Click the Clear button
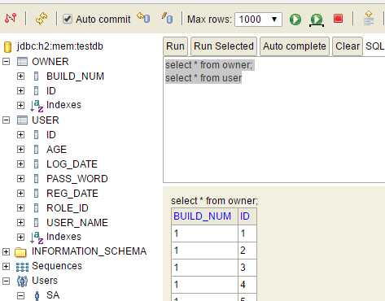The width and height of the screenshot is (385, 301). tap(348, 46)
